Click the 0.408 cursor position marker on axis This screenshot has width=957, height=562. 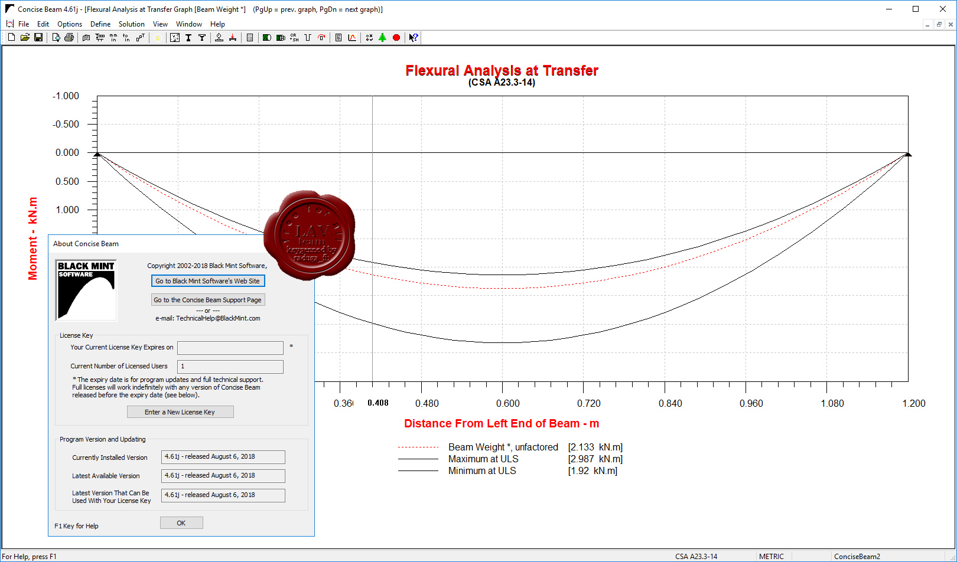[x=378, y=403]
